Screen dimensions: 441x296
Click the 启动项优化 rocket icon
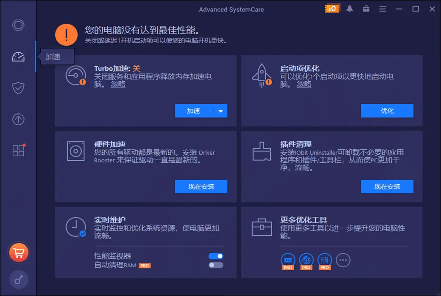pos(262,75)
